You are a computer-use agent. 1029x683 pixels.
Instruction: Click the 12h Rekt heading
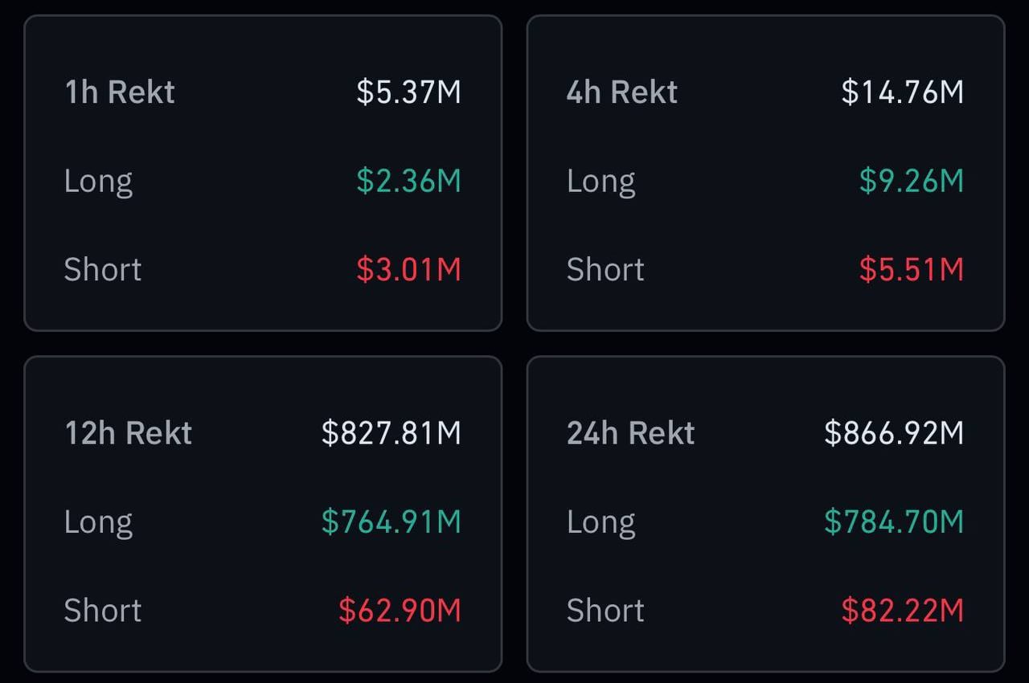coord(129,433)
